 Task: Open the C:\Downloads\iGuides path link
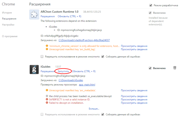tap(71, 80)
